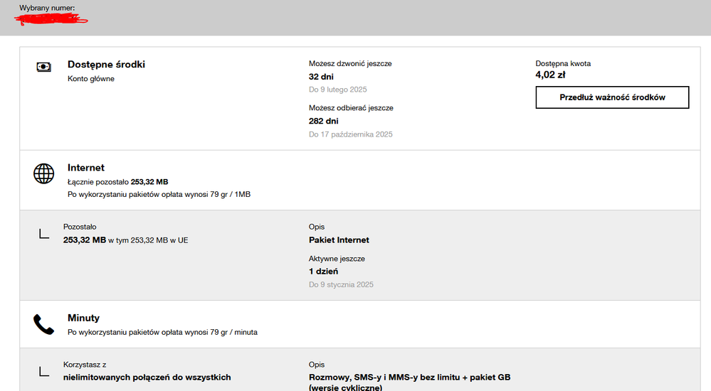Click the Wybrany numer label
The image size is (711, 391).
pyautogui.click(x=47, y=8)
